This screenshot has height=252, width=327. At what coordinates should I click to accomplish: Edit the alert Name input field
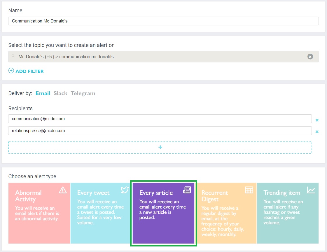pos(163,21)
